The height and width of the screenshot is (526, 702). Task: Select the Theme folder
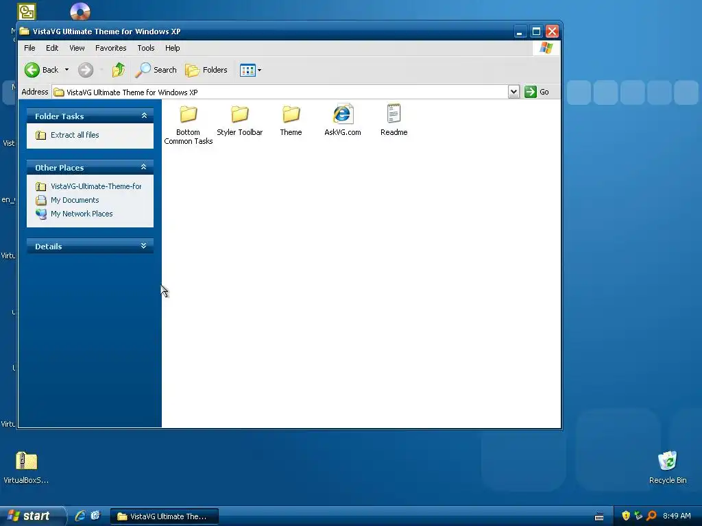(291, 120)
